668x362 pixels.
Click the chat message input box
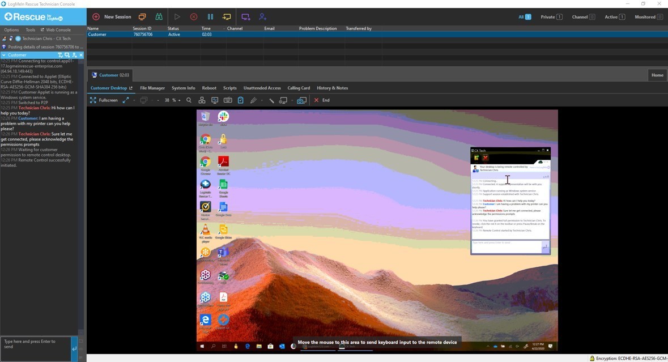point(35,348)
